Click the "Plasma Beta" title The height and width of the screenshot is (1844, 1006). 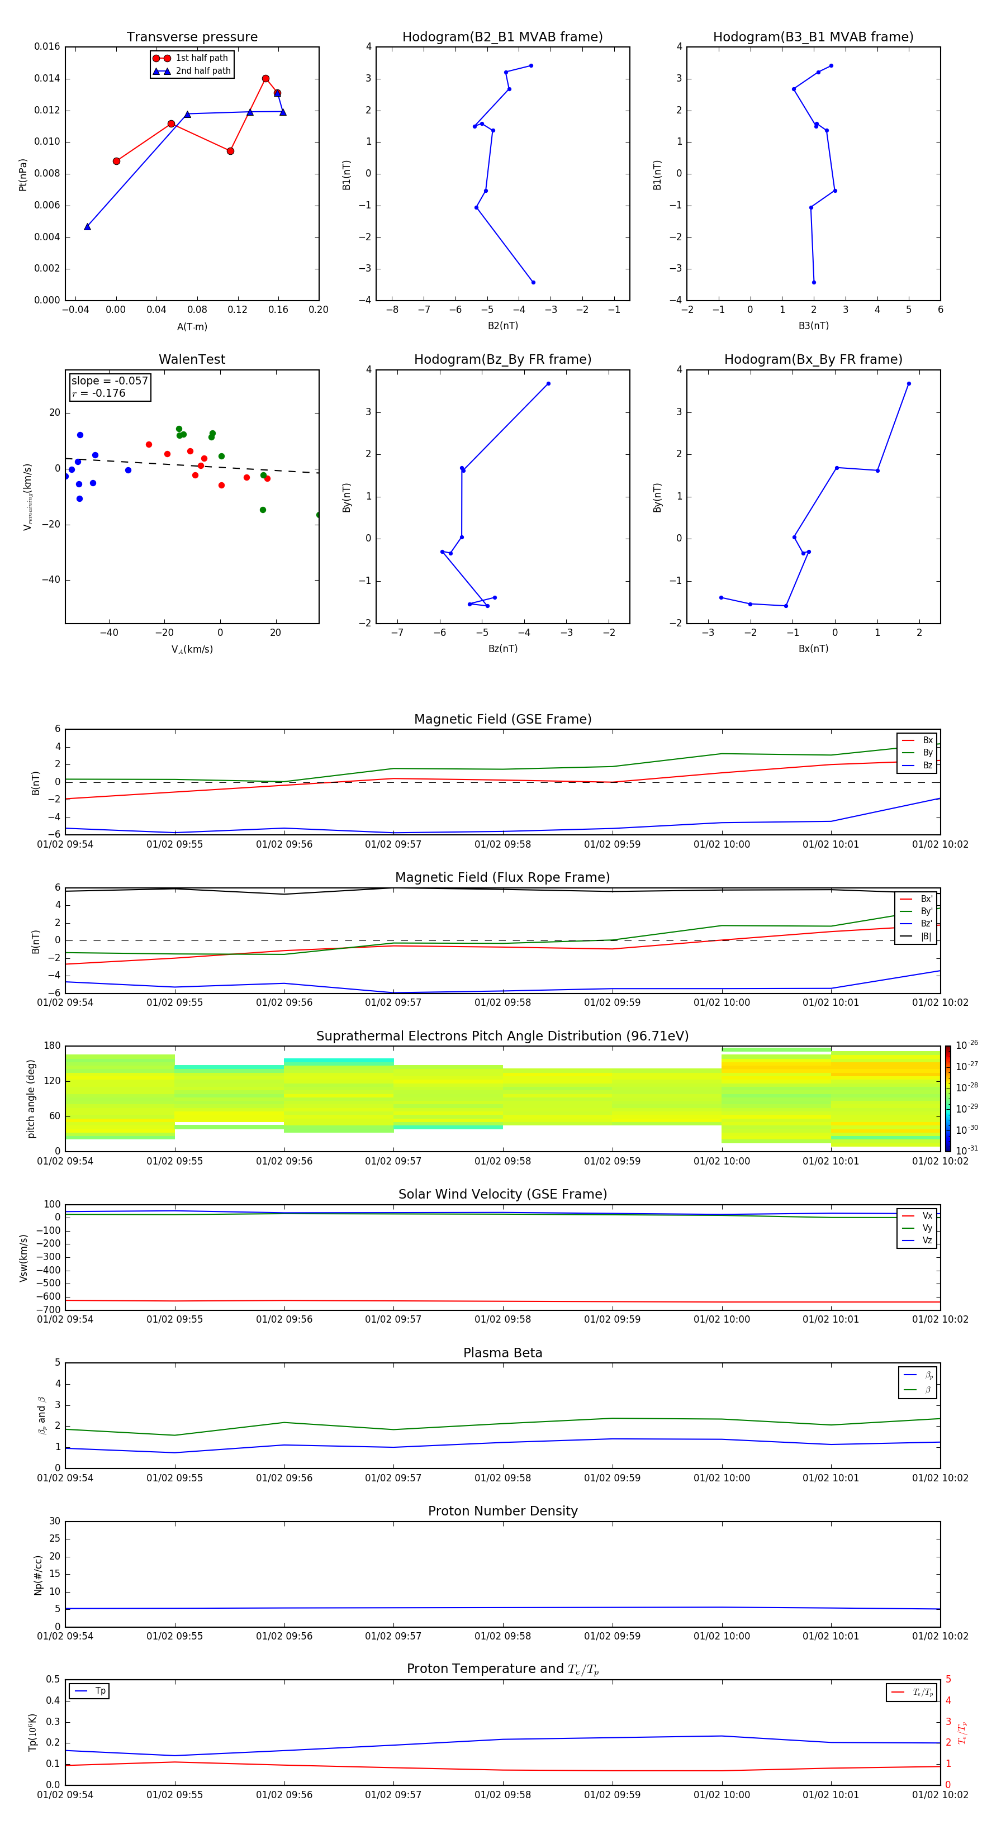(502, 1353)
